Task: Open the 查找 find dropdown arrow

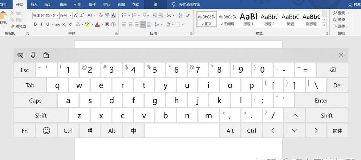Action: point(349,13)
